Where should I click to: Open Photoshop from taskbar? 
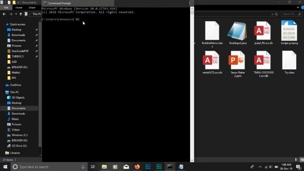[148, 167]
